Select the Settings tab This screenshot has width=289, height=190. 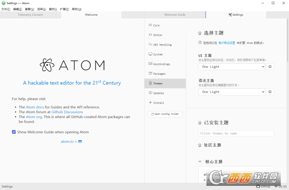pyautogui.click(x=236, y=14)
